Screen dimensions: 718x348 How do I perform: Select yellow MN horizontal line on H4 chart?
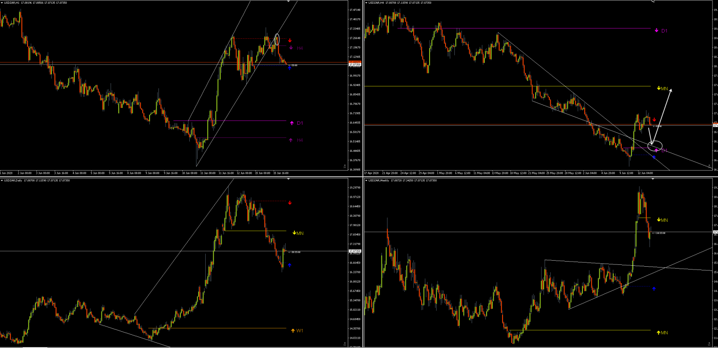click(x=507, y=86)
